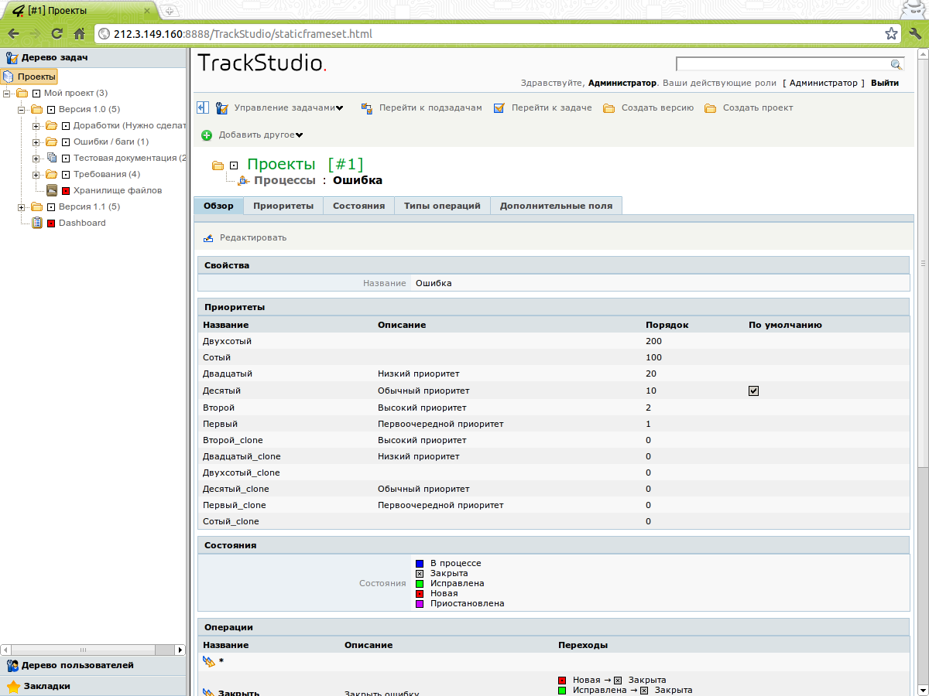Viewport: 929px width, 696px height.
Task: Click the asterisk operation icon
Action: point(209,662)
